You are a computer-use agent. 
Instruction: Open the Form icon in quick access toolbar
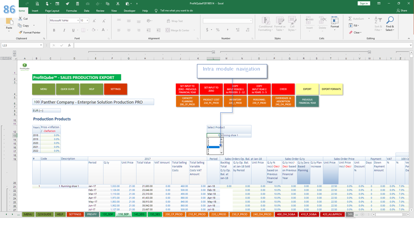point(58,4)
